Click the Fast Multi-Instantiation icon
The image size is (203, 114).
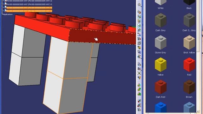click(x=139, y=56)
